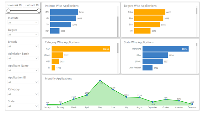
Task: Open the Application ID dropdown
Action: [23, 82]
